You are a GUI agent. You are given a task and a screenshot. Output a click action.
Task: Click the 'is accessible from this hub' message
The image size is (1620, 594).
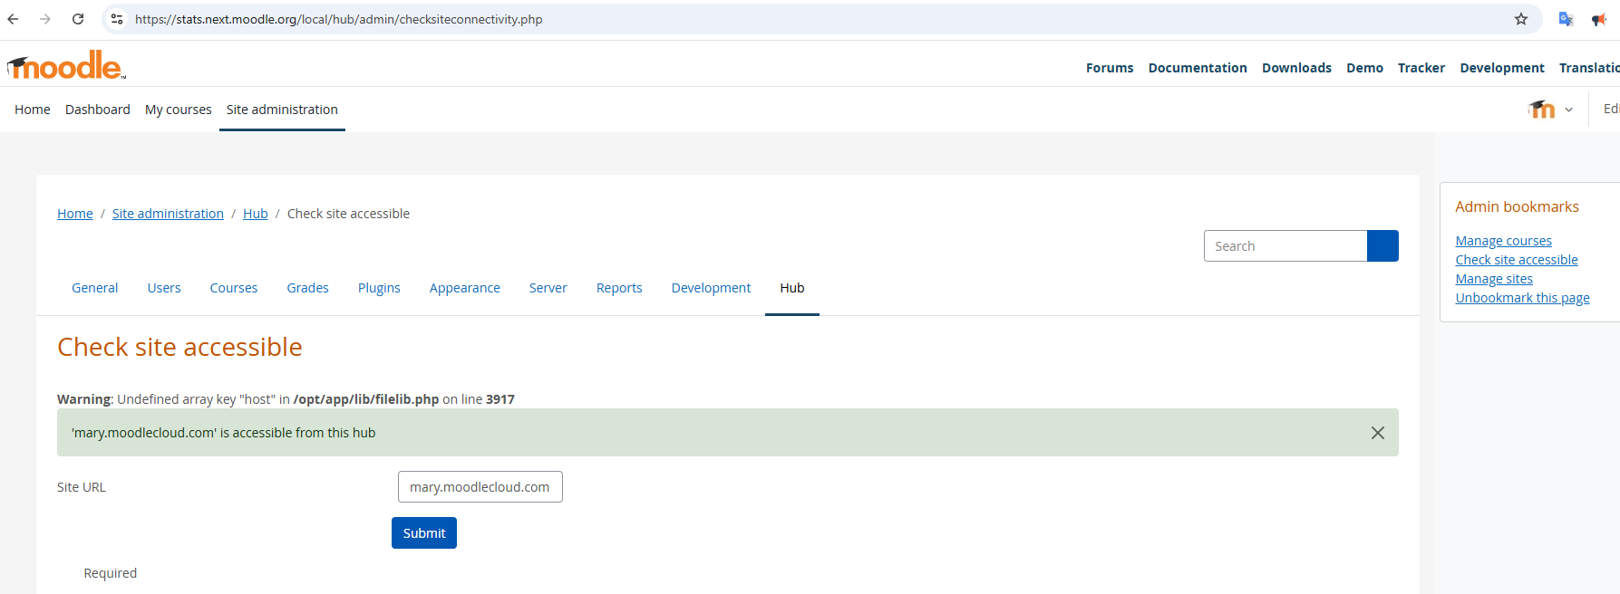[x=224, y=433]
